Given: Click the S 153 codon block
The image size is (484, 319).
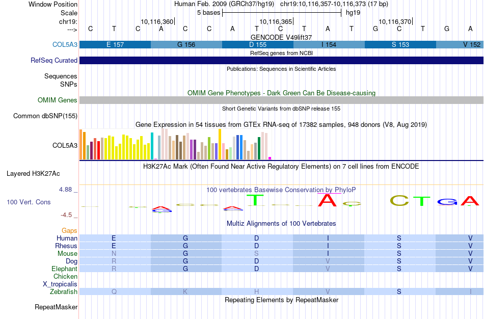Looking at the screenshot, I should click(400, 44).
